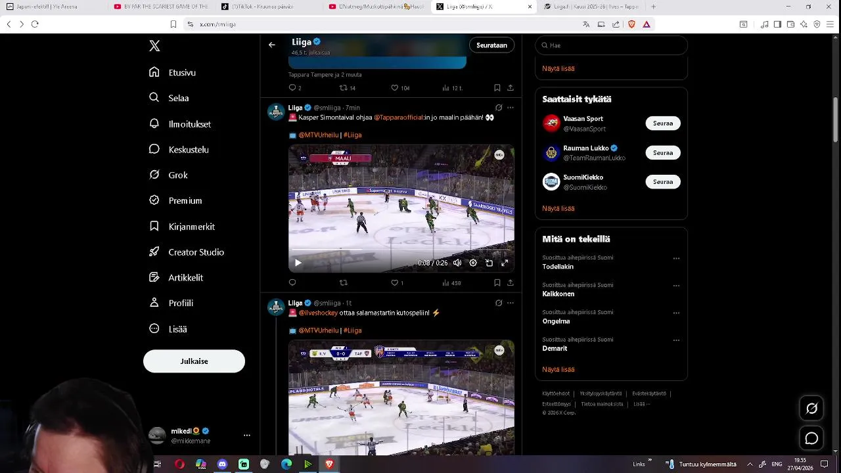Go back with the profile back arrow

point(272,45)
